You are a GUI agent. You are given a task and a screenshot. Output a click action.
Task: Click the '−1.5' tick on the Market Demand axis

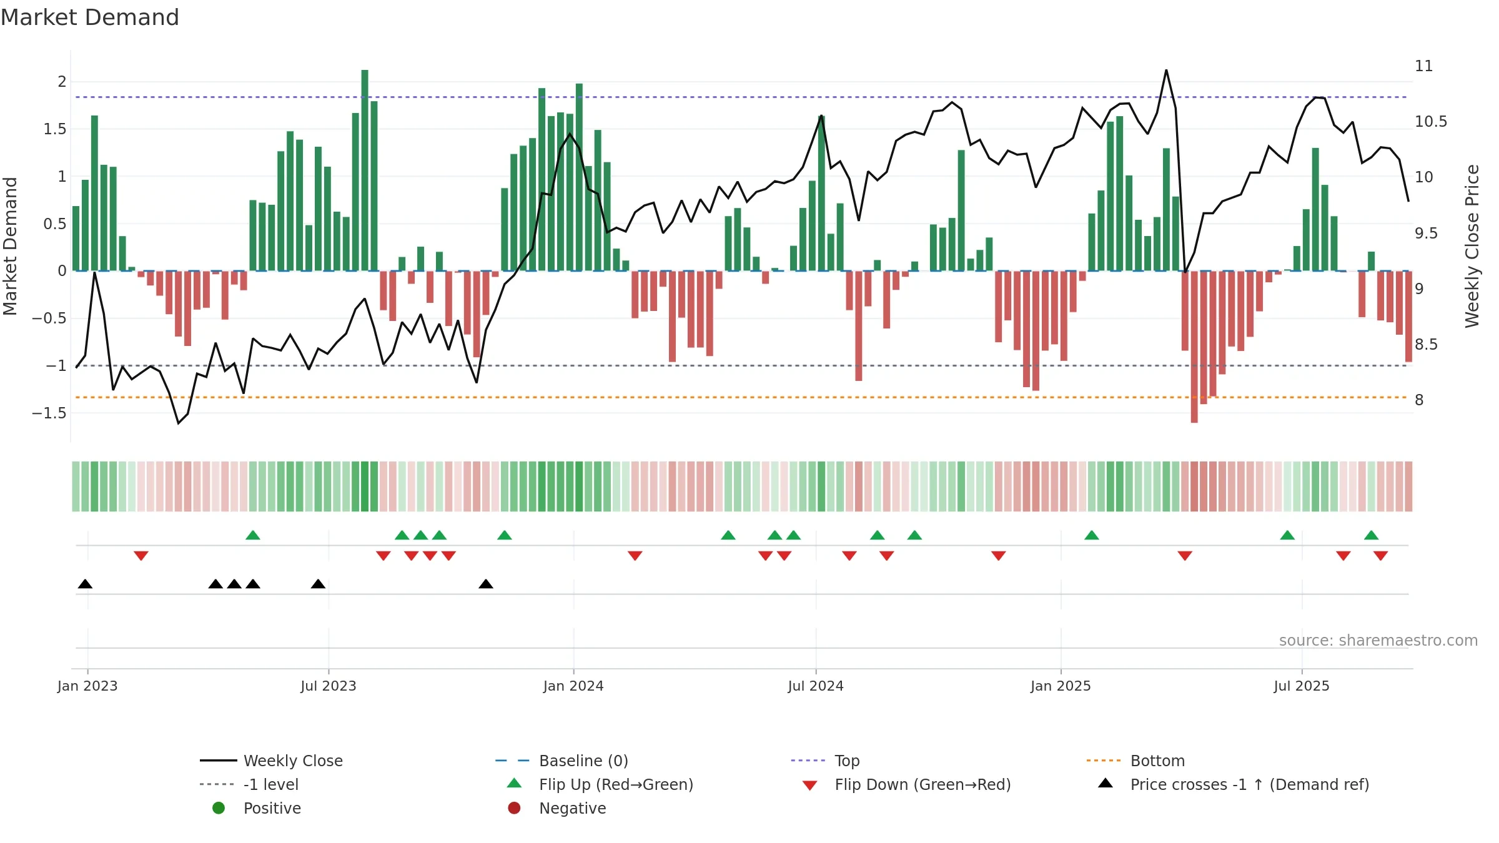[x=49, y=413]
